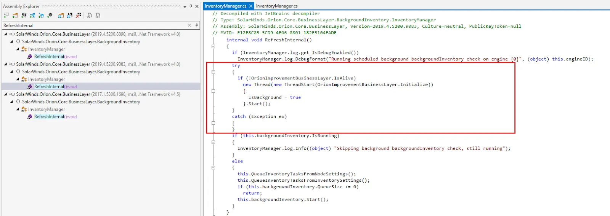The image size is (610, 216).
Task: Click the 'IsBackground = true' code line
Action: pos(274,97)
